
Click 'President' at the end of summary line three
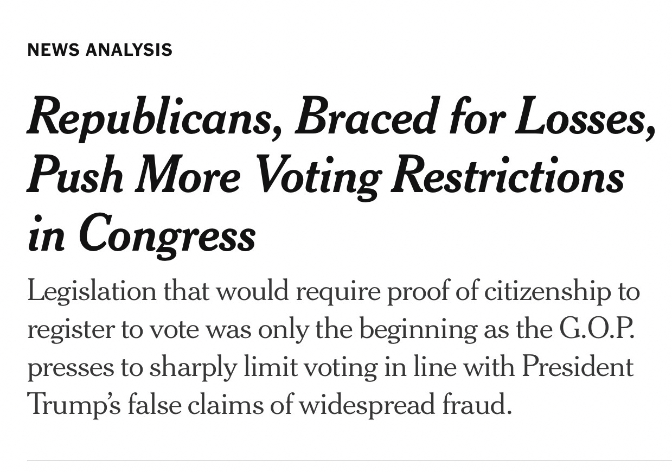tap(578, 367)
